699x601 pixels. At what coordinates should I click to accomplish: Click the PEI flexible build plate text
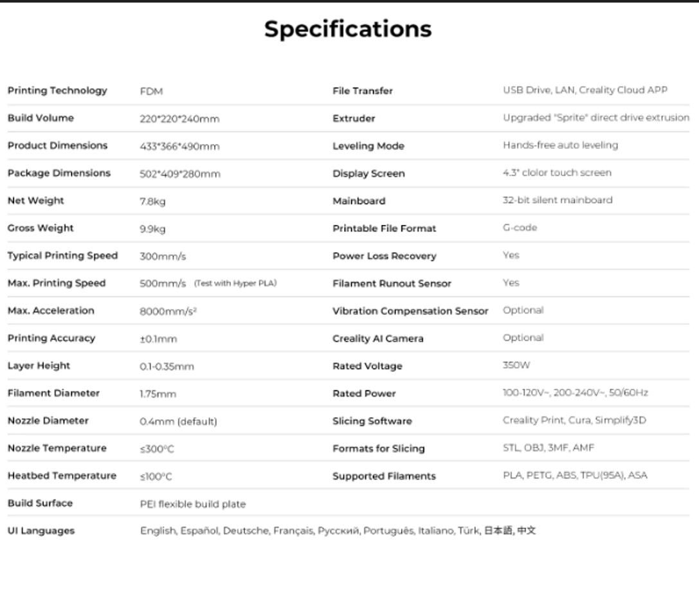coord(193,505)
